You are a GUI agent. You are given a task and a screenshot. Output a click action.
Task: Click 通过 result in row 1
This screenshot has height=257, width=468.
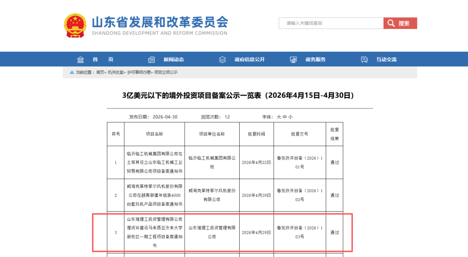point(335,162)
